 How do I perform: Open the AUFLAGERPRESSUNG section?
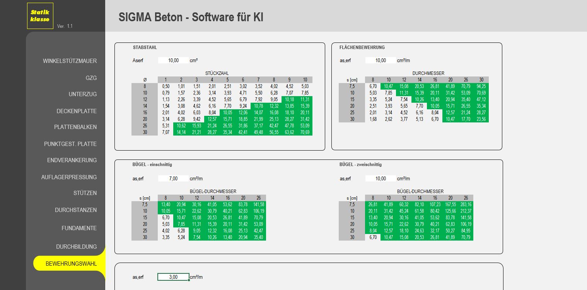pyautogui.click(x=69, y=177)
